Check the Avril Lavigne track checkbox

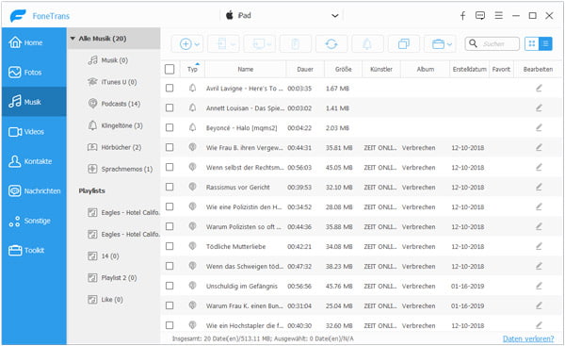pos(169,88)
